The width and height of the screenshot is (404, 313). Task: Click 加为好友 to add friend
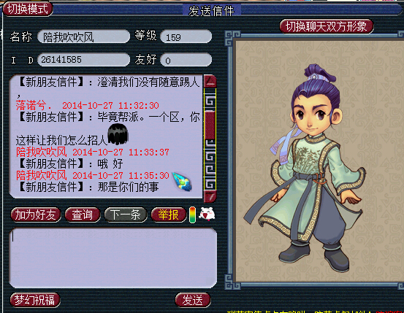36,215
